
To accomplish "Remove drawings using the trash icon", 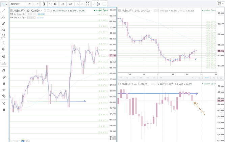I will pyautogui.click(x=3, y=110).
